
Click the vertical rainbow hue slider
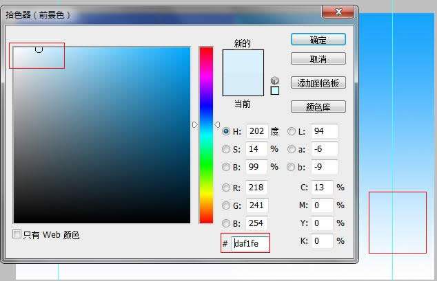[x=206, y=134]
